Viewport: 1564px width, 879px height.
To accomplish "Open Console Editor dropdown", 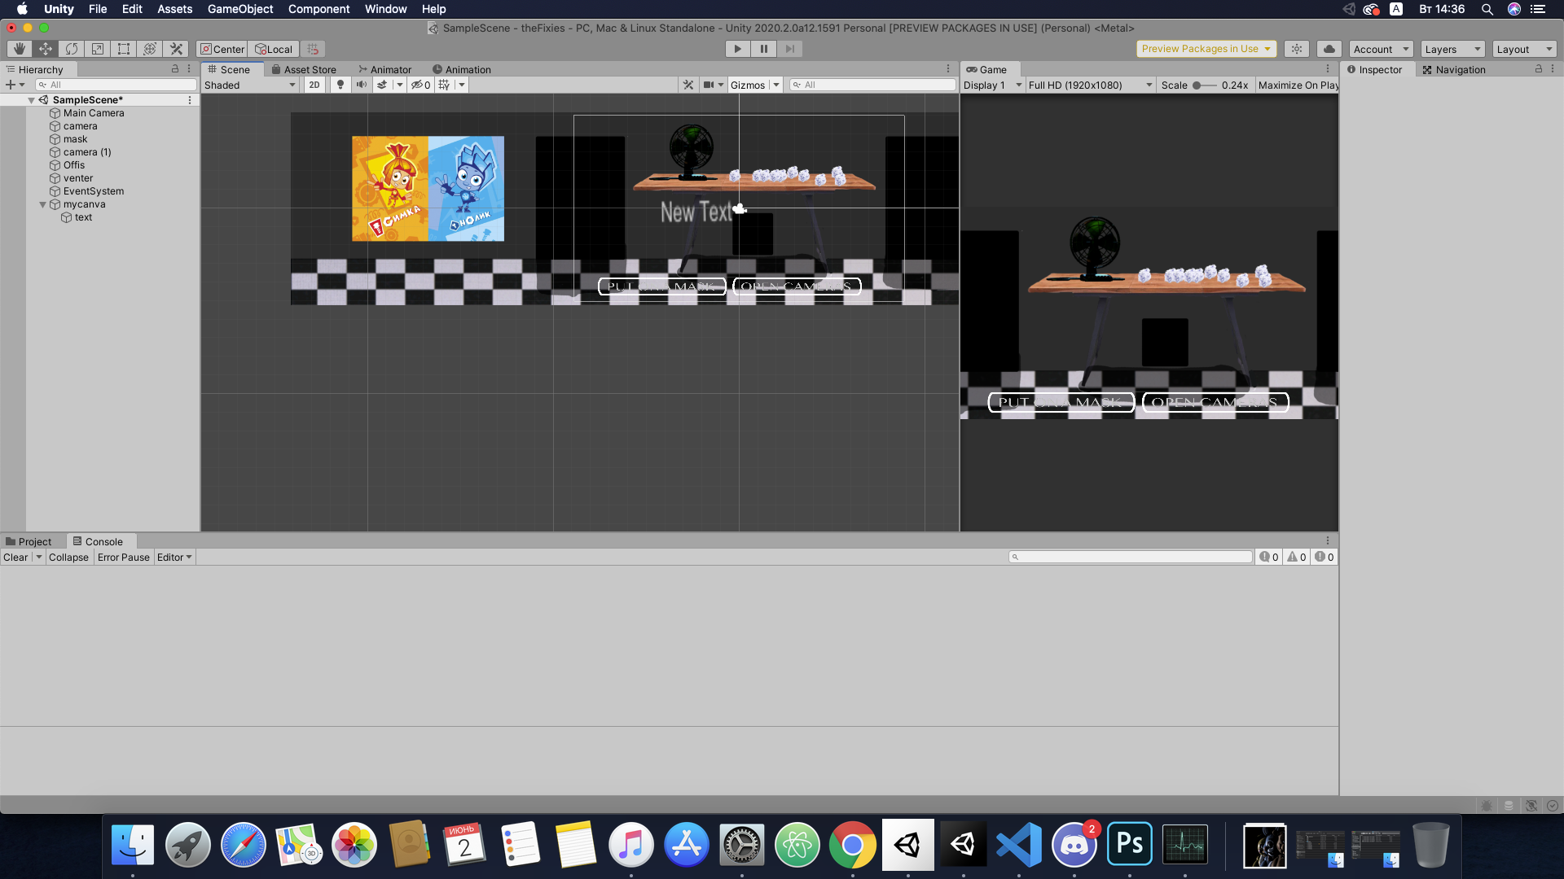I will (x=174, y=558).
